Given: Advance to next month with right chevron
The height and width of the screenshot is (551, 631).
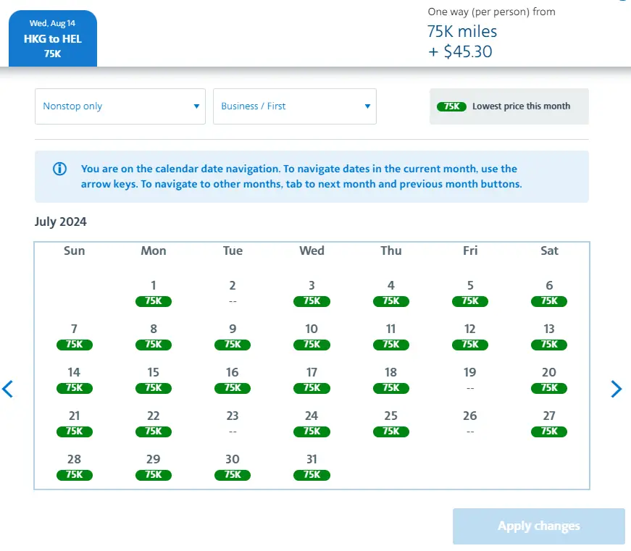Looking at the screenshot, I should pyautogui.click(x=616, y=389).
